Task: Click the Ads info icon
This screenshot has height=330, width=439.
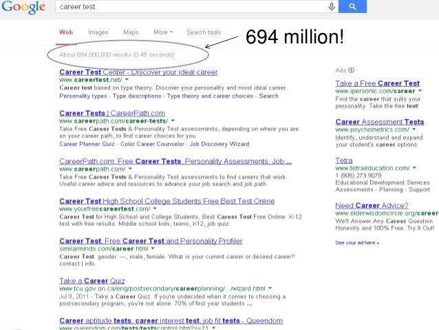Action: click(351, 70)
